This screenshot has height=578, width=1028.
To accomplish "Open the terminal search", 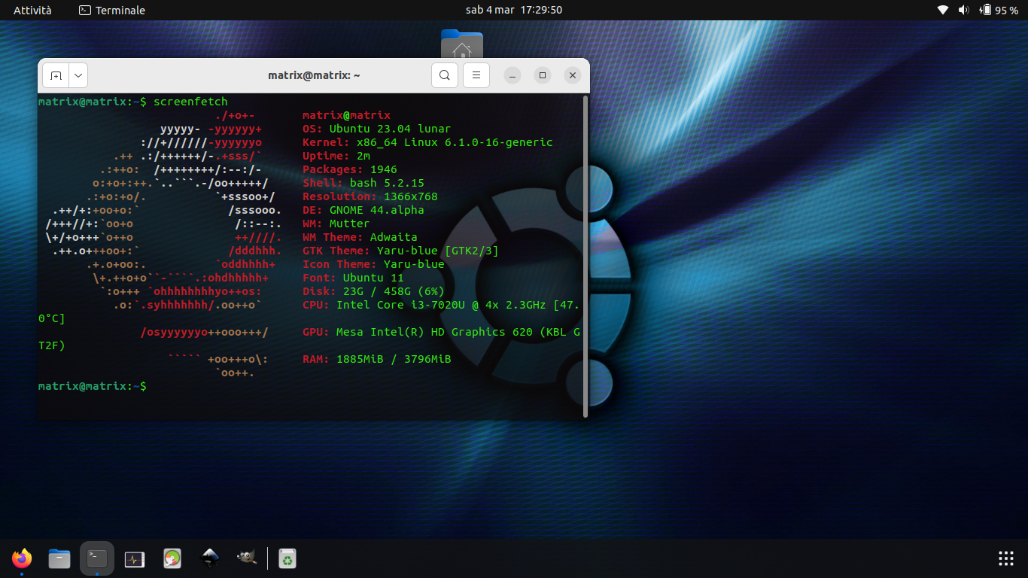I will tap(445, 75).
